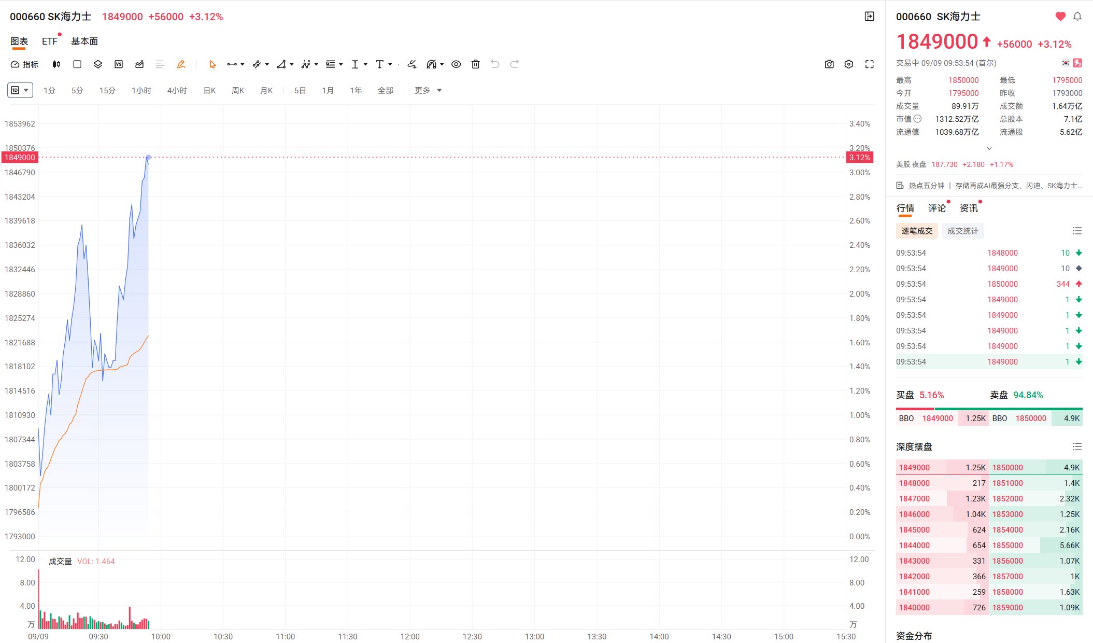The width and height of the screenshot is (1093, 643).
Task: Select the cursor pointer drawing tool
Action: pyautogui.click(x=212, y=64)
